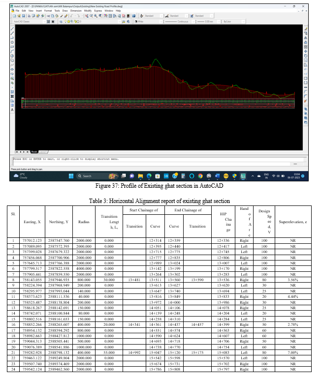Select the Multiline Text A tool
The height and width of the screenshot is (377, 321).
[12, 110]
